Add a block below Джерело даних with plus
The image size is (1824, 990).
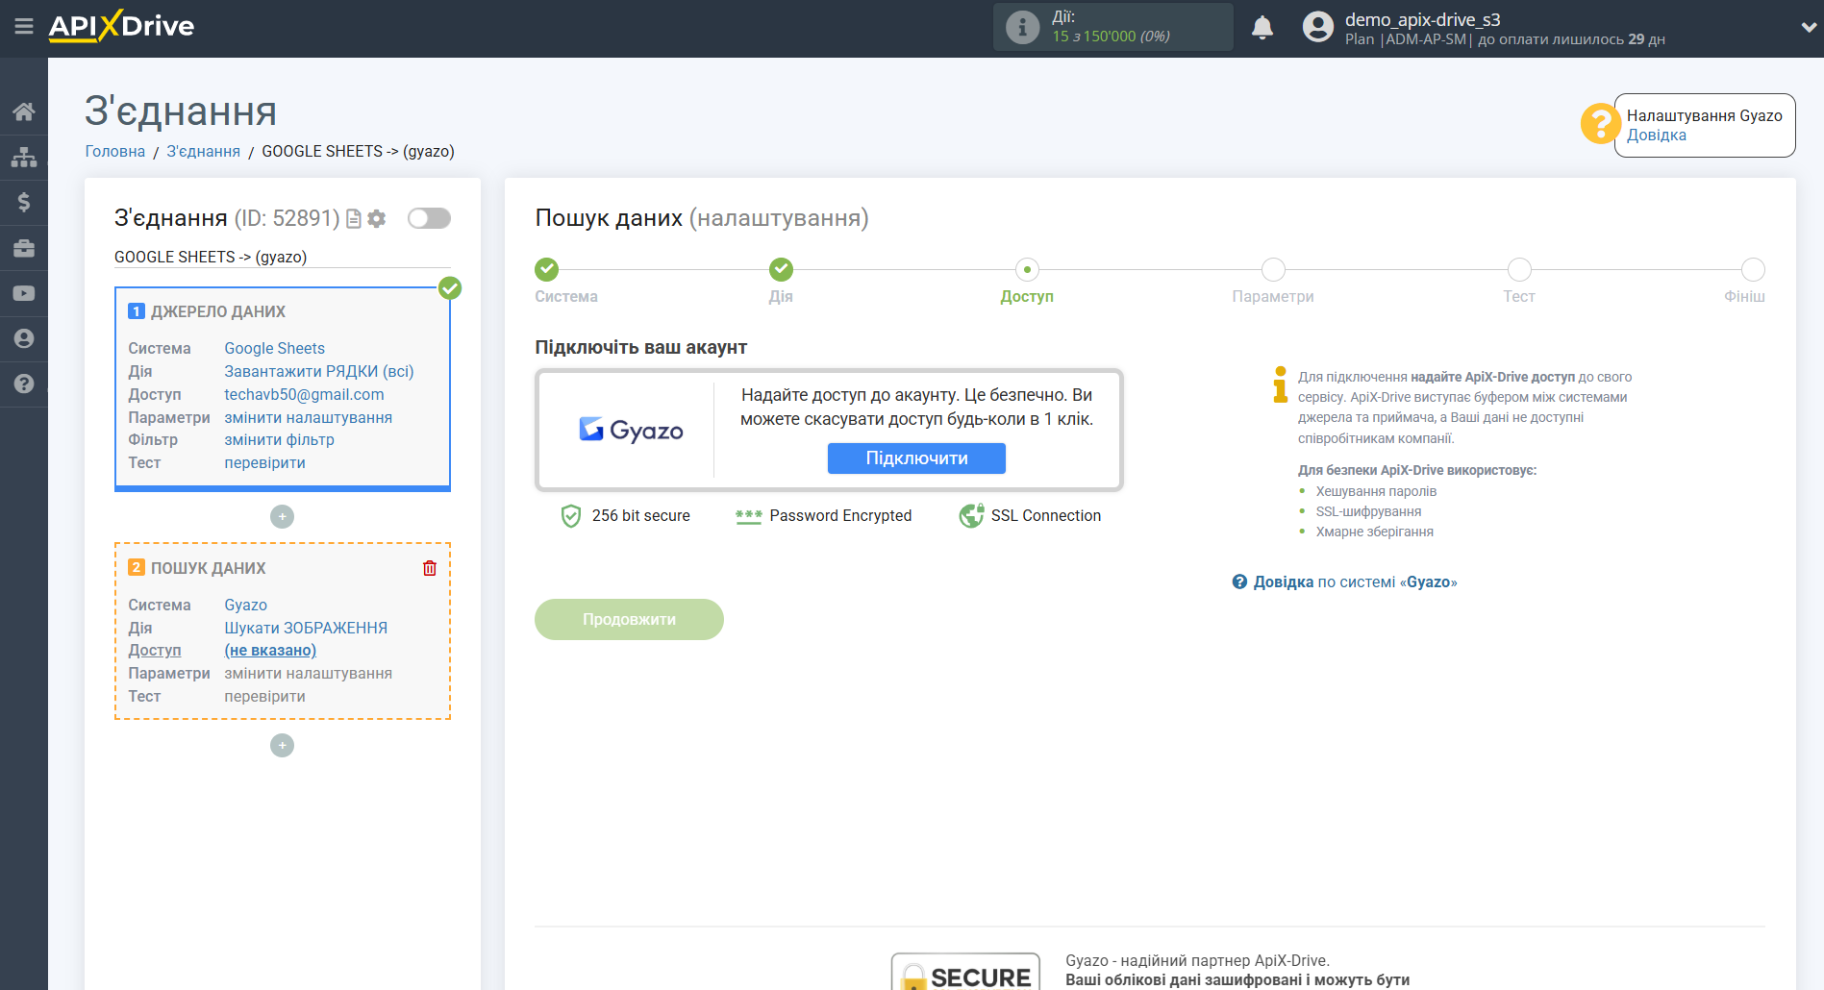tap(282, 516)
